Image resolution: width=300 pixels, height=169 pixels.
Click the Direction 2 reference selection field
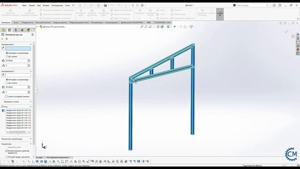pos(18,75)
